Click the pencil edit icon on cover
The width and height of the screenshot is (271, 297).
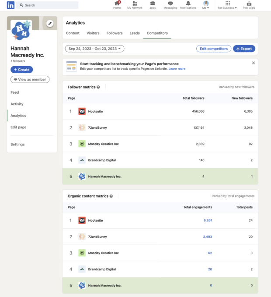(50, 23)
